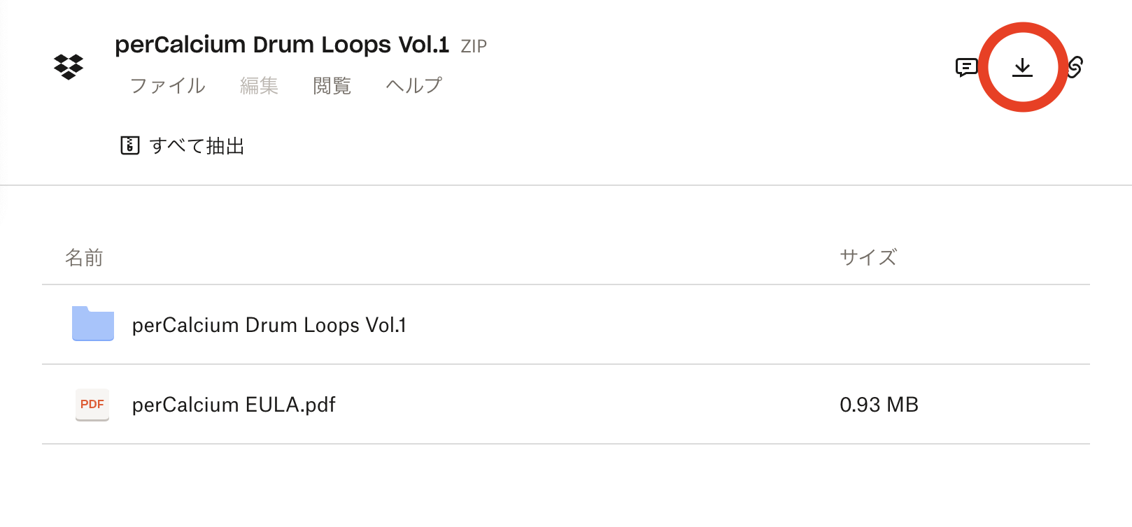Screen dimensions: 1132x527
Task: Click the すべて抽出 text button
Action: point(197,145)
